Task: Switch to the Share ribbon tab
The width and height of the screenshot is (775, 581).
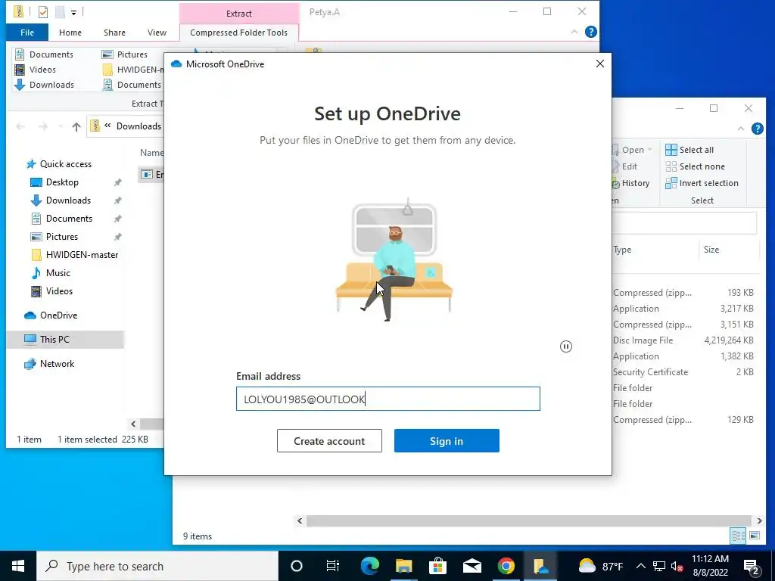Action: (x=114, y=33)
